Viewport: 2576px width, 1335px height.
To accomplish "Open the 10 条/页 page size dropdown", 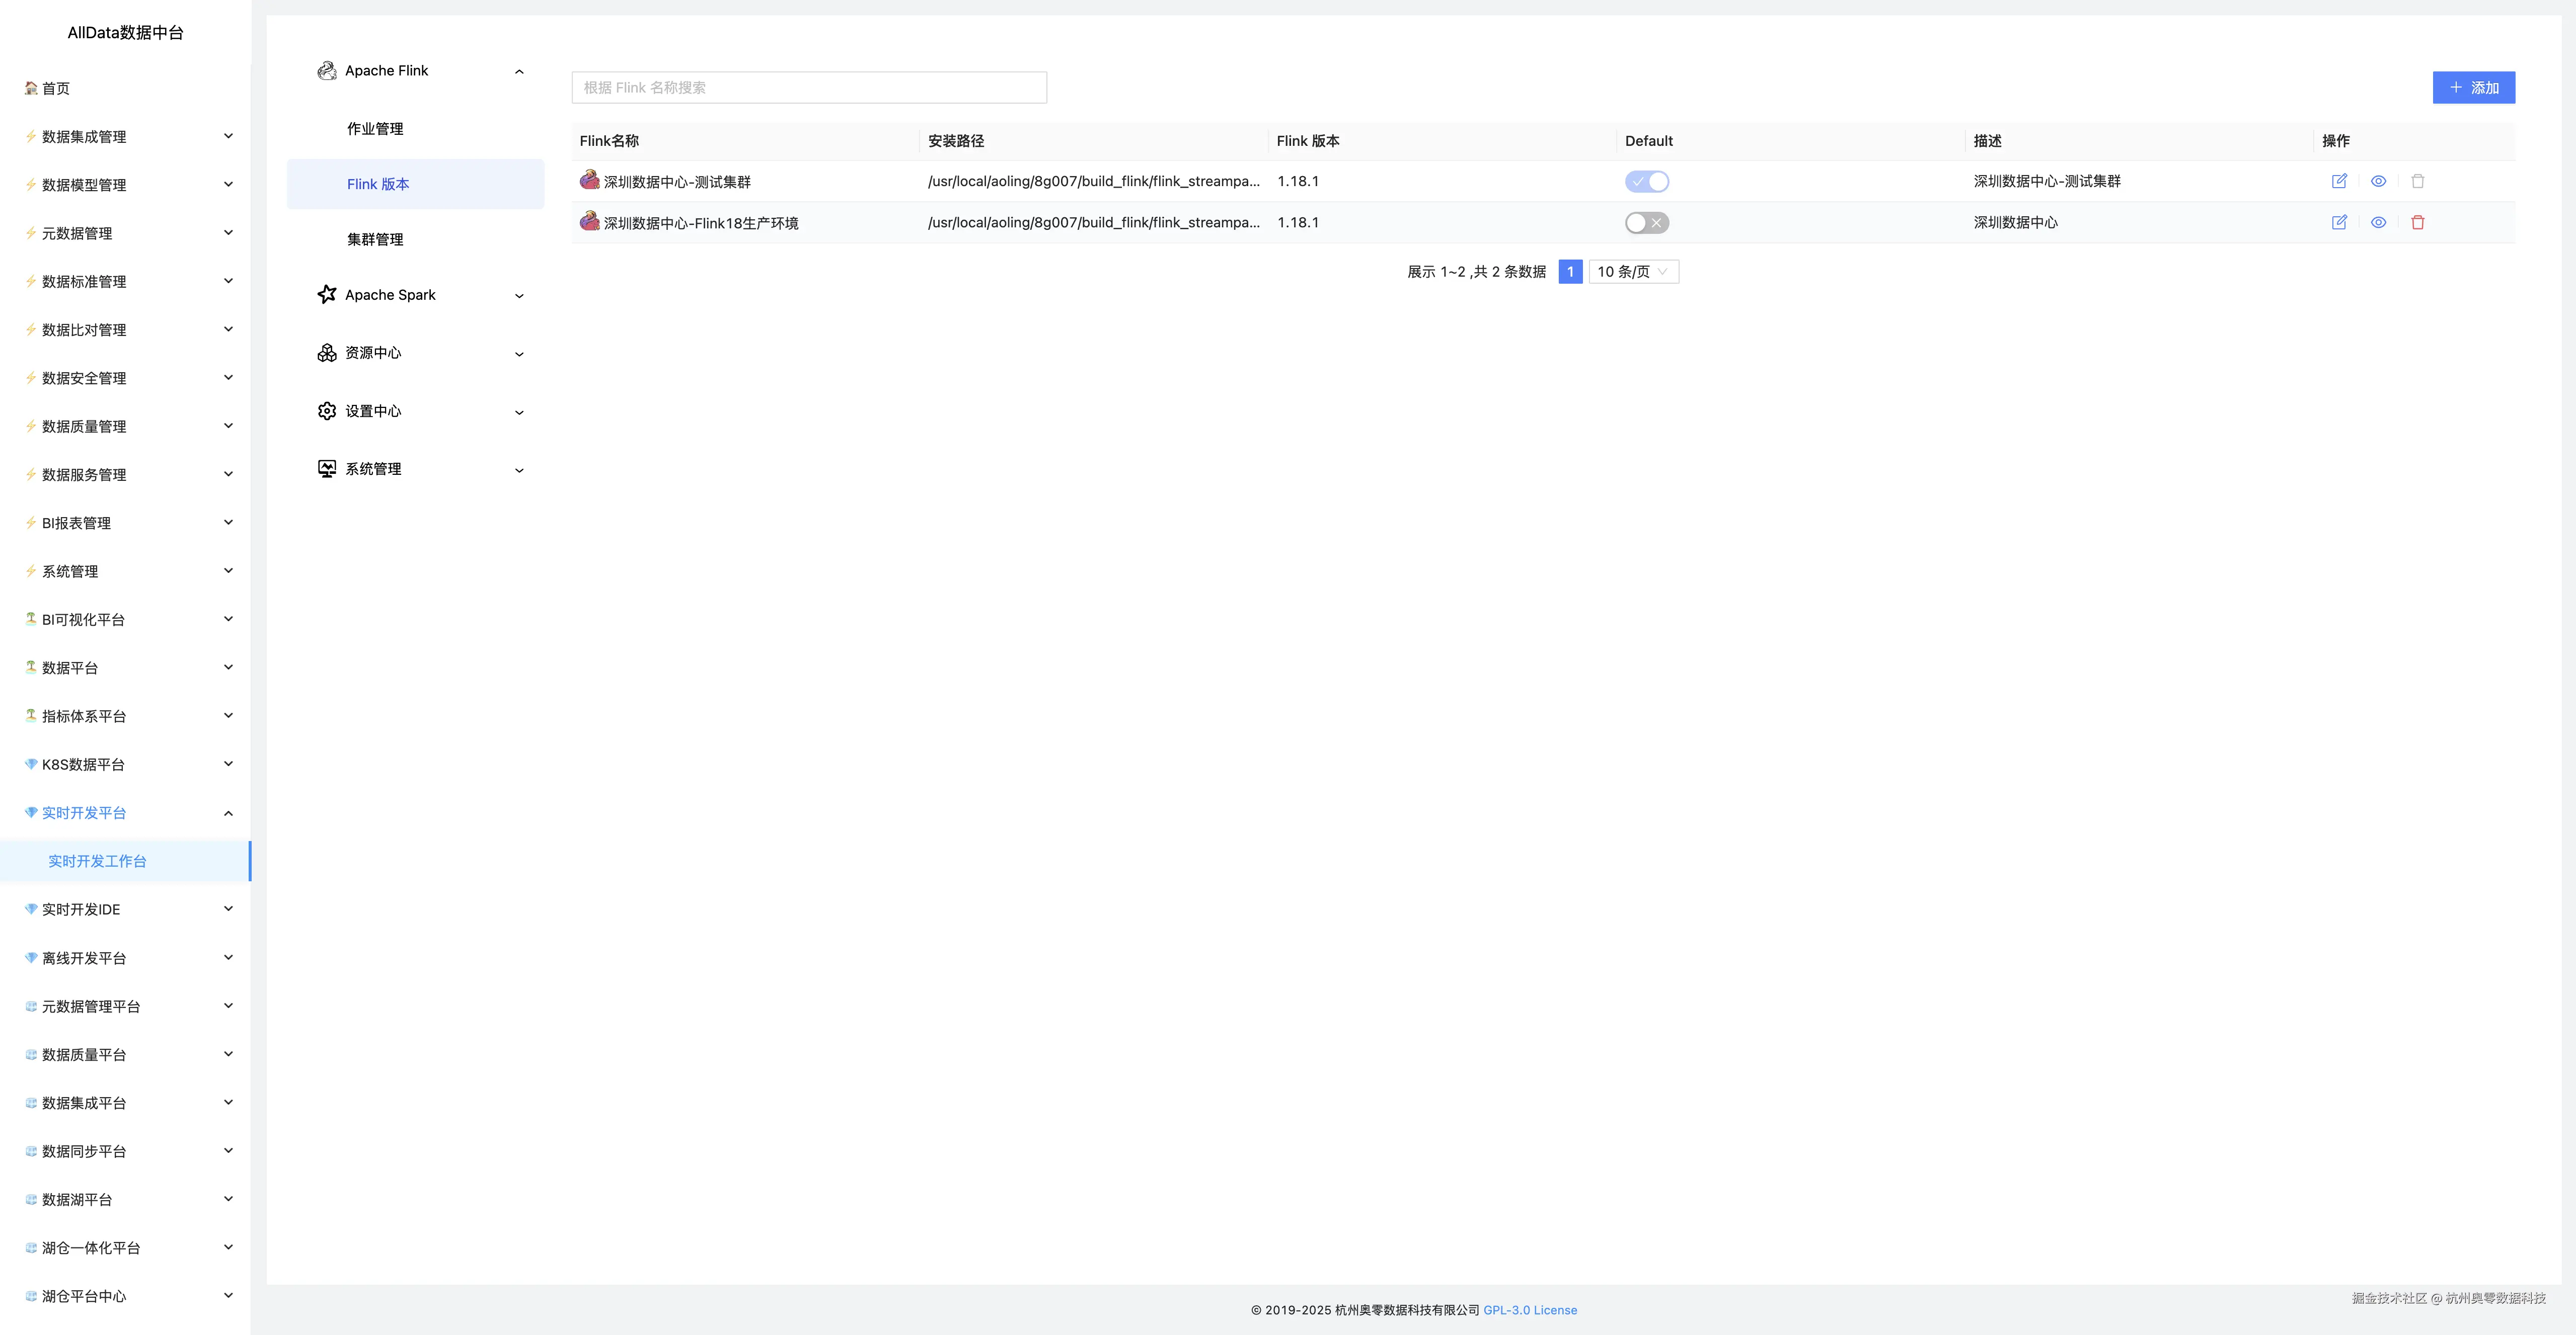I will (x=1633, y=272).
